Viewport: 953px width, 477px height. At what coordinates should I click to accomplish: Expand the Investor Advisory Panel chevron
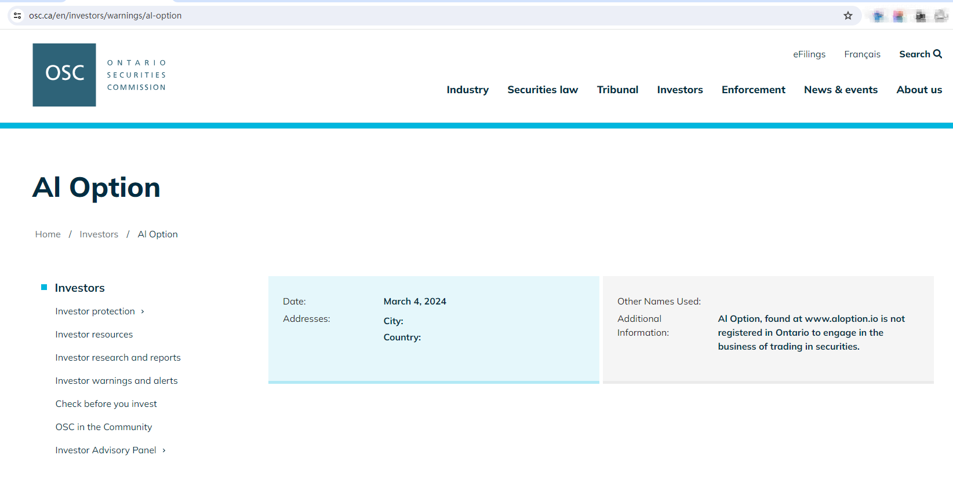(164, 450)
